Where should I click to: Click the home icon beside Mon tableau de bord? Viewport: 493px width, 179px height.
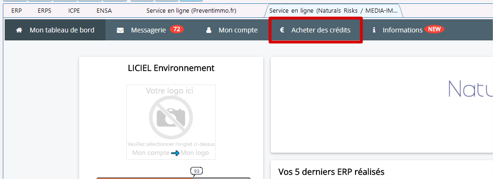point(19,31)
